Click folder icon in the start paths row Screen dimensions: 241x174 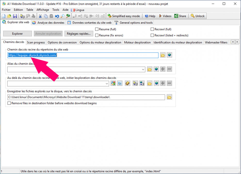pos(150,84)
